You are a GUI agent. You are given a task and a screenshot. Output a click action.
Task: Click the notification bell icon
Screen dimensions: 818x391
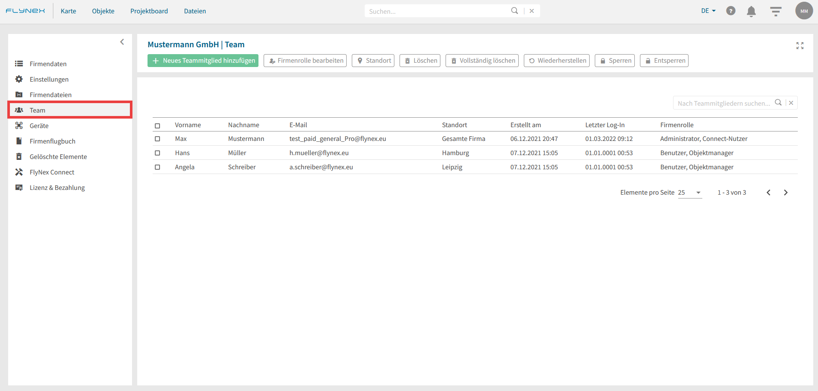pos(751,11)
